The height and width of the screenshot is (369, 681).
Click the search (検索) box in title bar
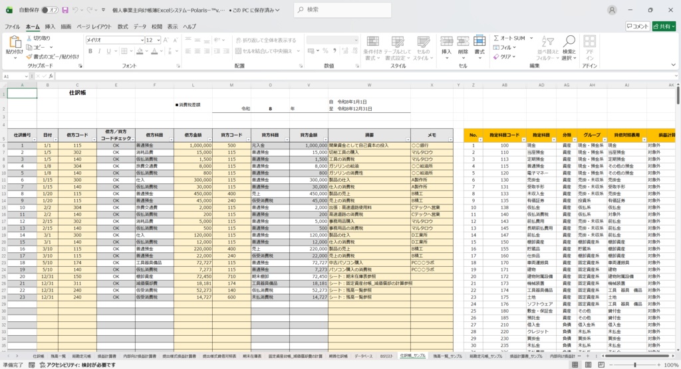[342, 9]
